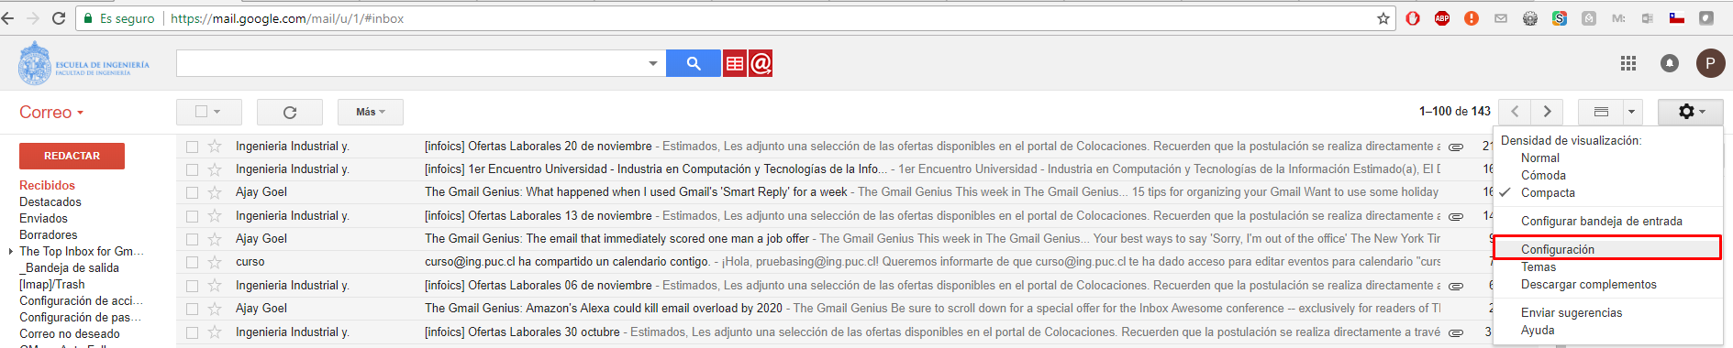Go to the previous page of emails

tap(1515, 112)
